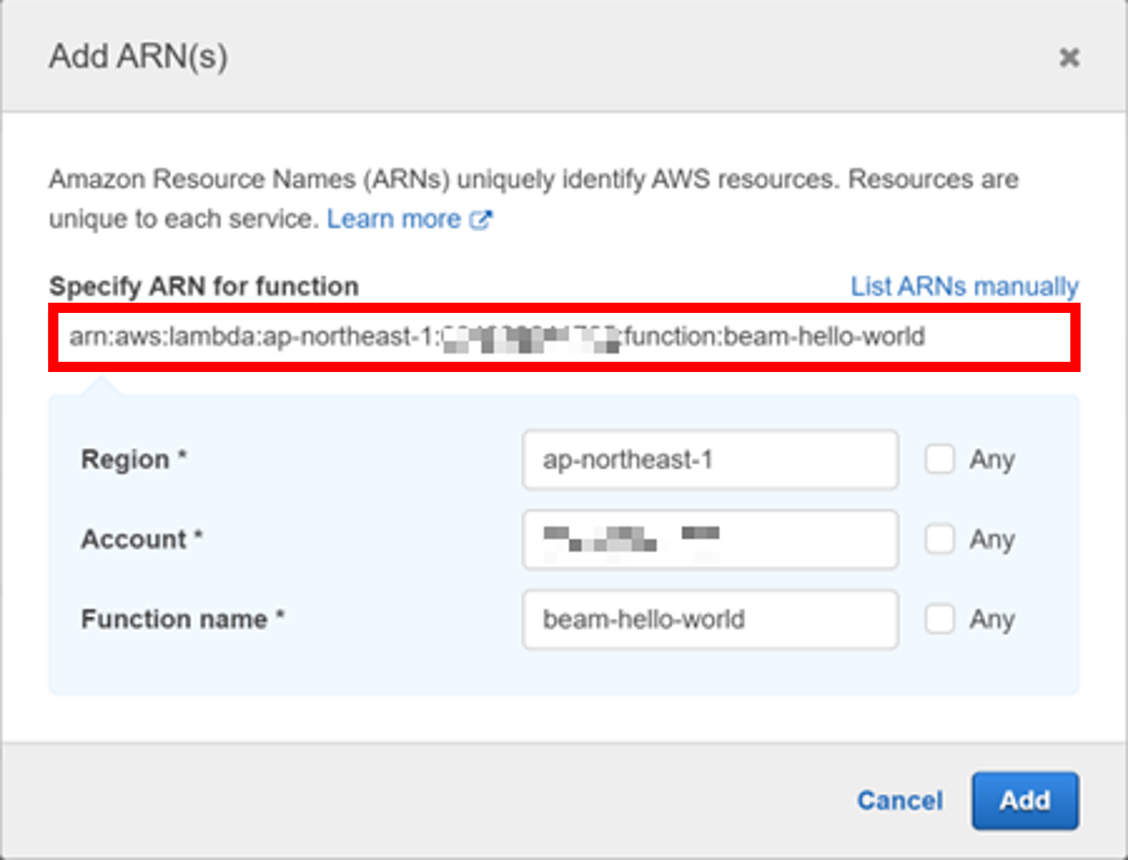The height and width of the screenshot is (860, 1128).
Task: Click the external link icon beside Learn more
Action: pos(482,219)
